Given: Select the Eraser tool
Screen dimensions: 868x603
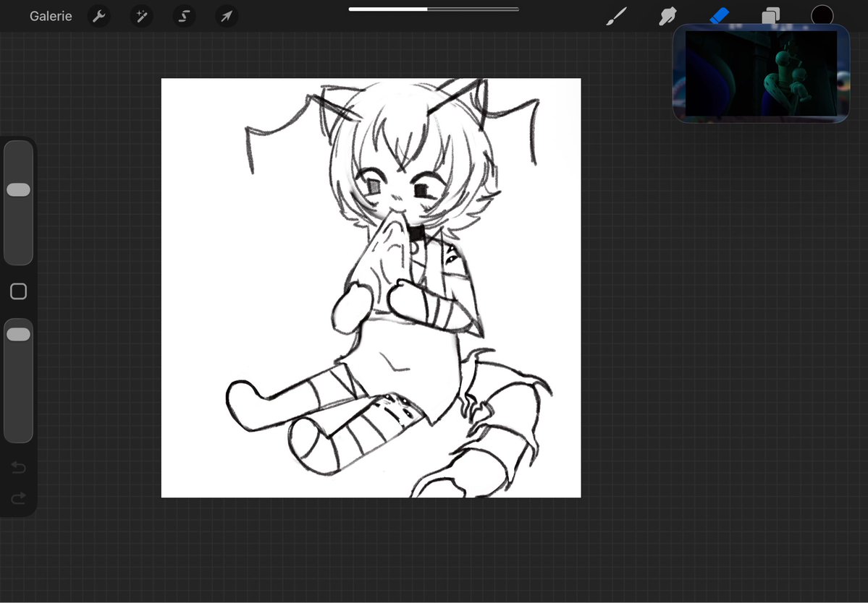Looking at the screenshot, I should click(x=720, y=15).
